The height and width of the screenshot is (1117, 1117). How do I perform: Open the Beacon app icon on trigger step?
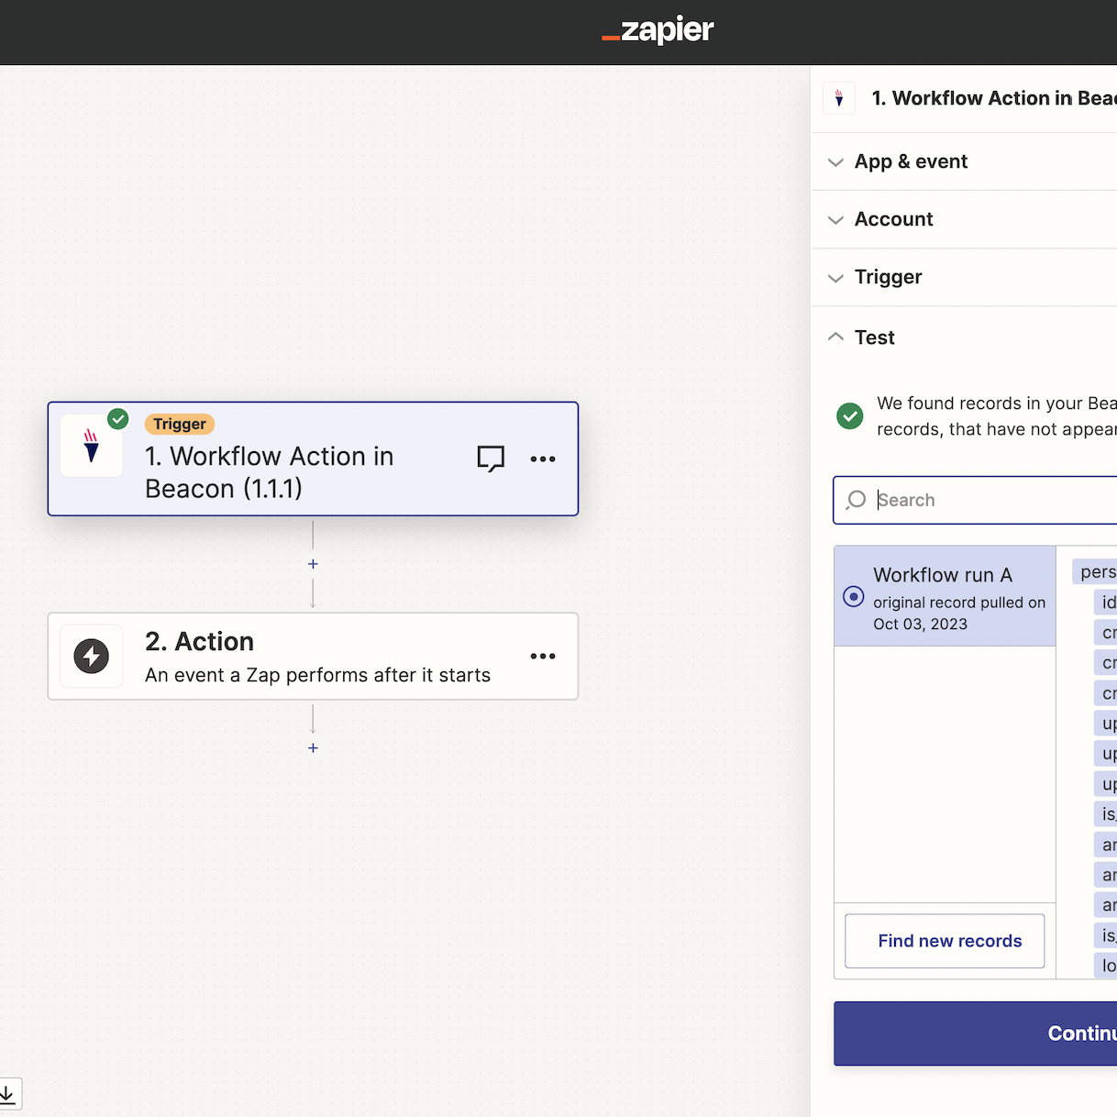pyautogui.click(x=92, y=446)
